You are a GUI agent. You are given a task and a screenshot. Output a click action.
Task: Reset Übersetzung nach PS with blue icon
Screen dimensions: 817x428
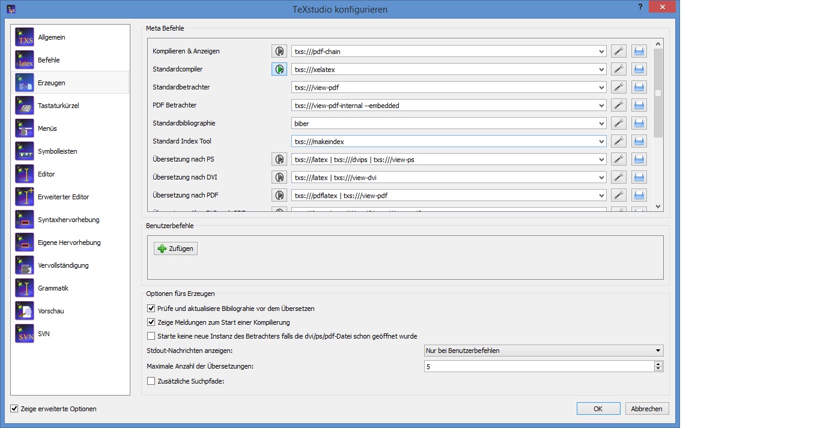[x=639, y=160]
